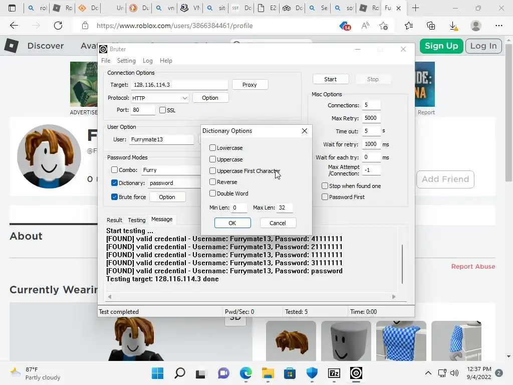Open the Collections icon
The height and width of the screenshot is (385, 513).
(431, 26)
